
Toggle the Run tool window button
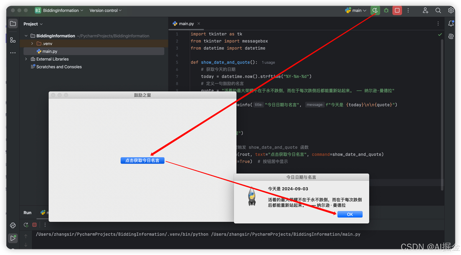coord(13,238)
